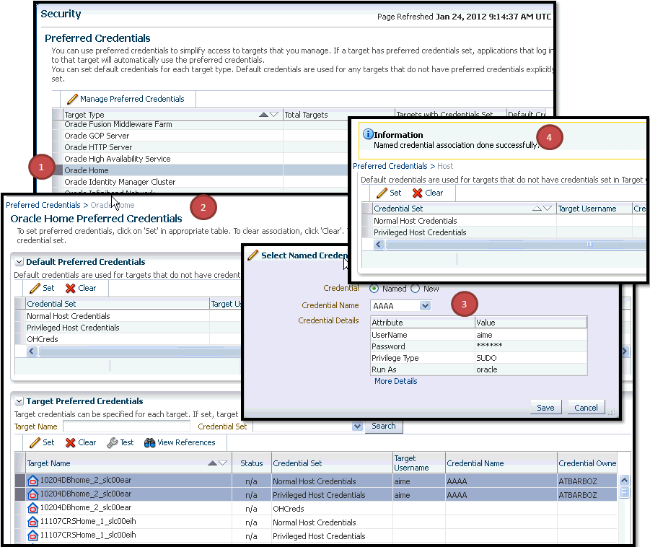Select Normal Host Credentials in Host table
Viewport: 650px width, 547px height.
click(x=504, y=221)
